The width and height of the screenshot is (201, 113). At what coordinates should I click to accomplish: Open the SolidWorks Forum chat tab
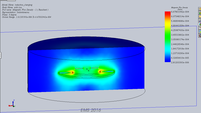coord(200,32)
